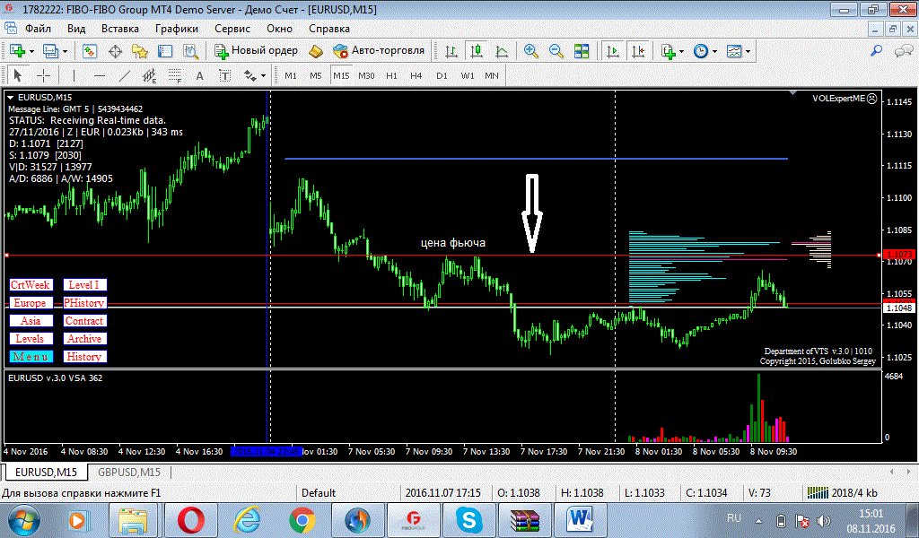Toggle the Авто-торговля button

[379, 51]
